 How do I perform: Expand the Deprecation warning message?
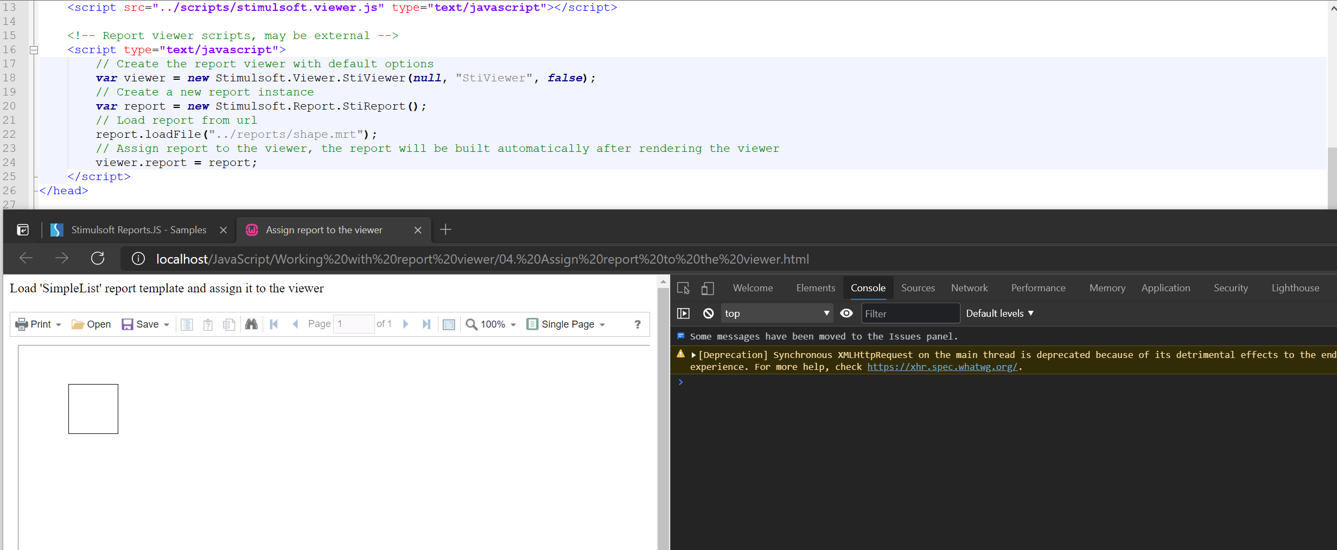click(693, 355)
